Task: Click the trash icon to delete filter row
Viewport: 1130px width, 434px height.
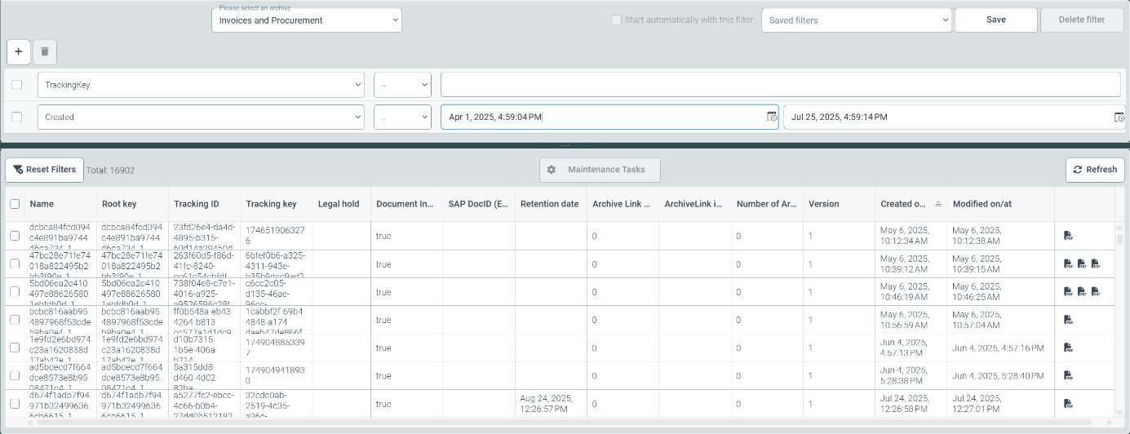Action: (45, 51)
